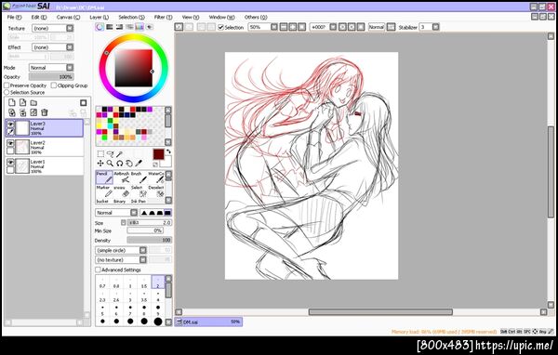
Task: Select the rectangular Selection tool
Action: 100,153
